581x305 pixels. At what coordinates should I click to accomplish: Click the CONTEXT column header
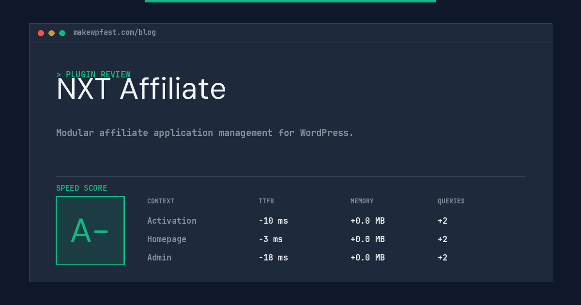click(x=161, y=201)
